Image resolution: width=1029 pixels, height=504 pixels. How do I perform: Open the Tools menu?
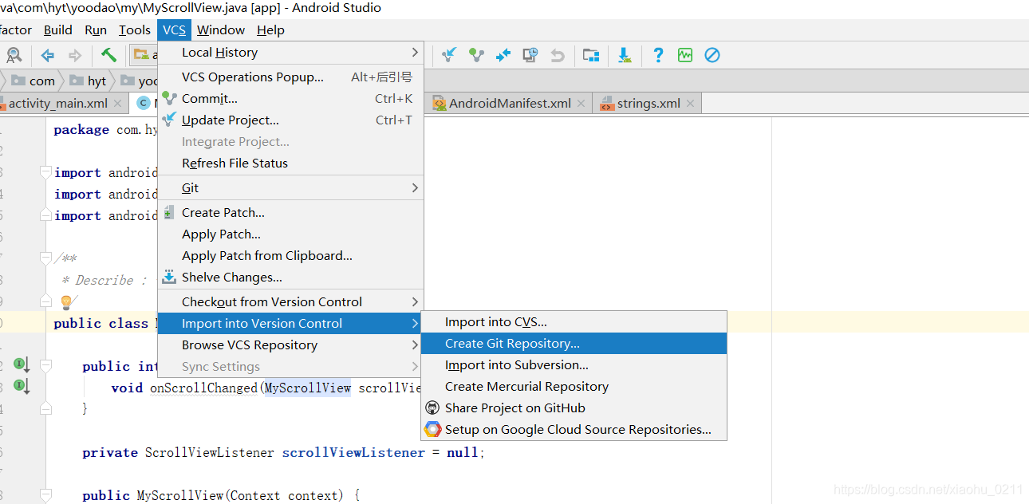135,30
